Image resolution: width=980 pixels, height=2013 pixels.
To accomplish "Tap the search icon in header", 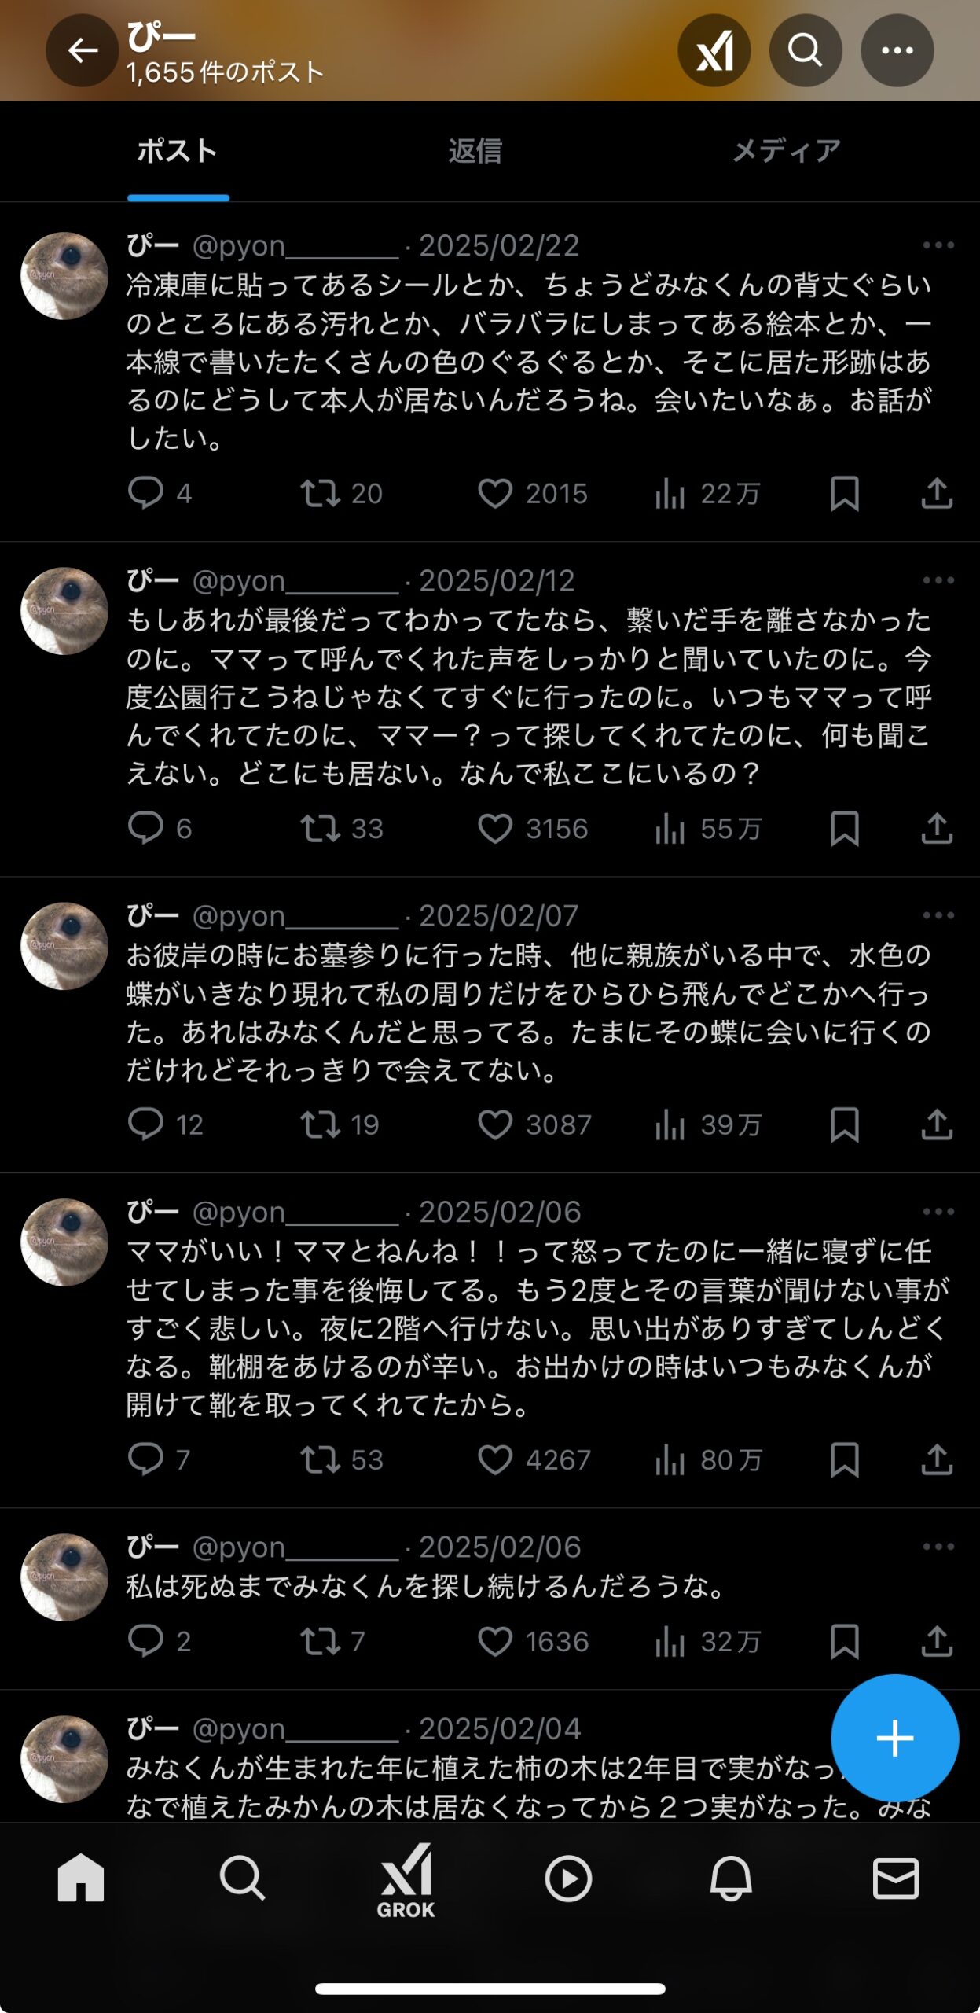I will (805, 51).
